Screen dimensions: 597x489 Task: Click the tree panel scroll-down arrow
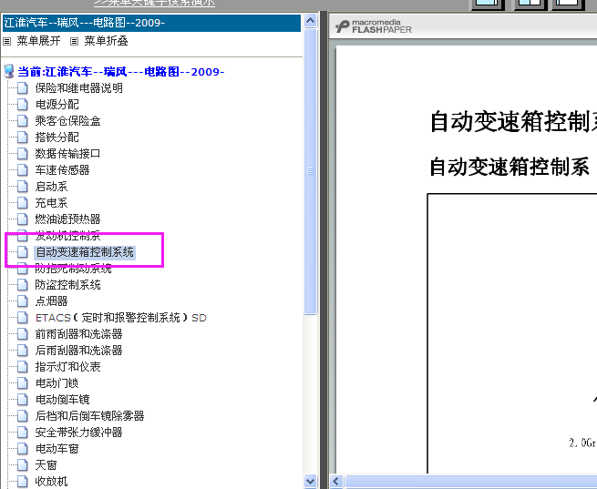pos(310,481)
